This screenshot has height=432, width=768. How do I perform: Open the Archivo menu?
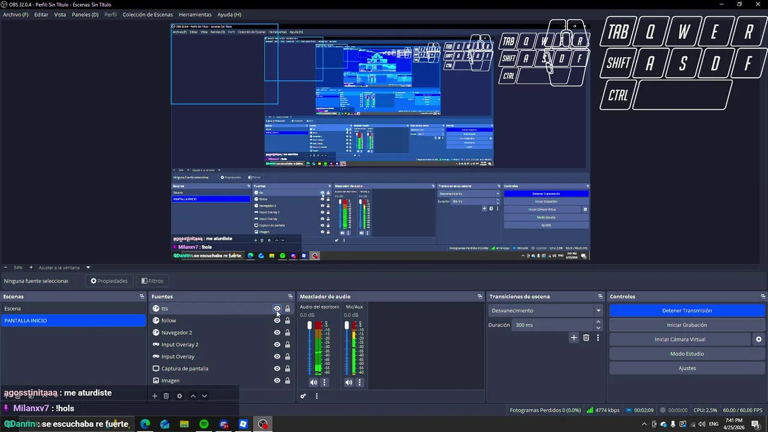click(x=16, y=14)
